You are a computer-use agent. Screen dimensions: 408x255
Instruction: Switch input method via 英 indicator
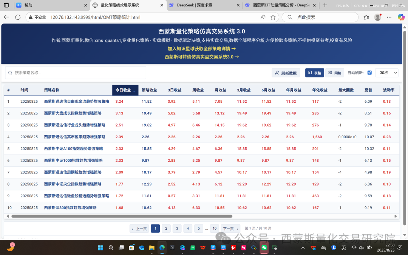point(344,248)
